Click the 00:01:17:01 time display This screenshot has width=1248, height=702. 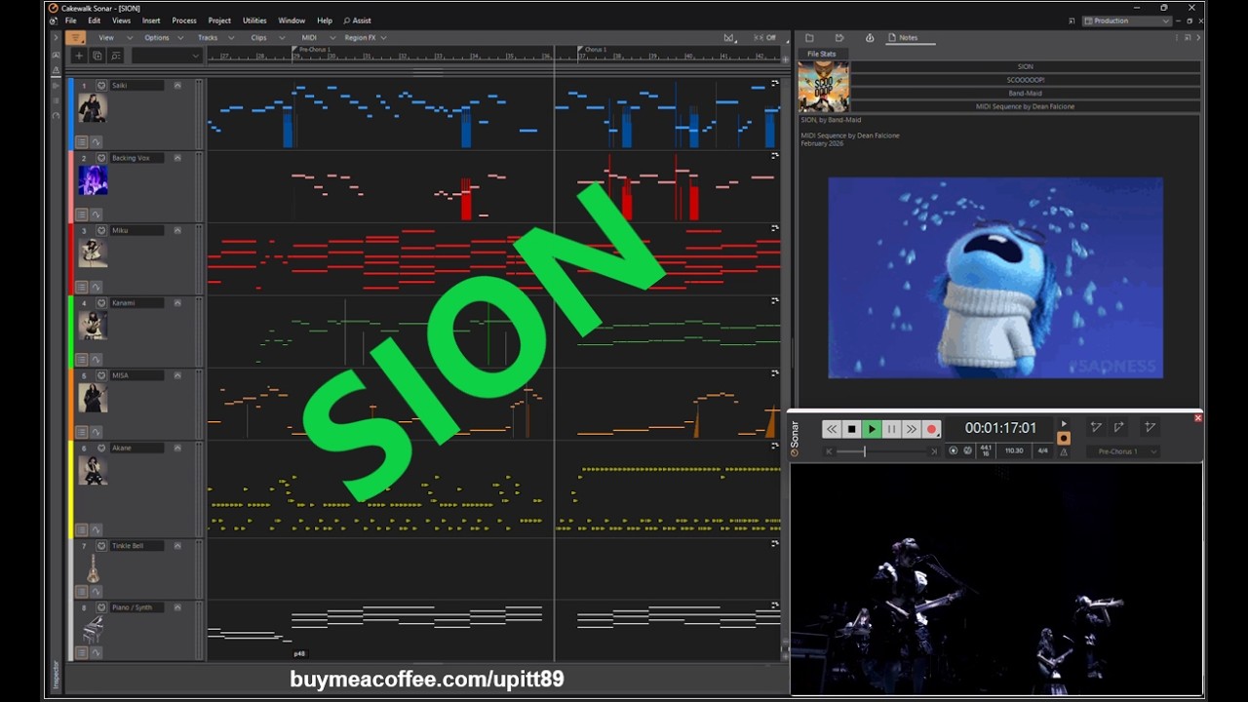pyautogui.click(x=1000, y=428)
